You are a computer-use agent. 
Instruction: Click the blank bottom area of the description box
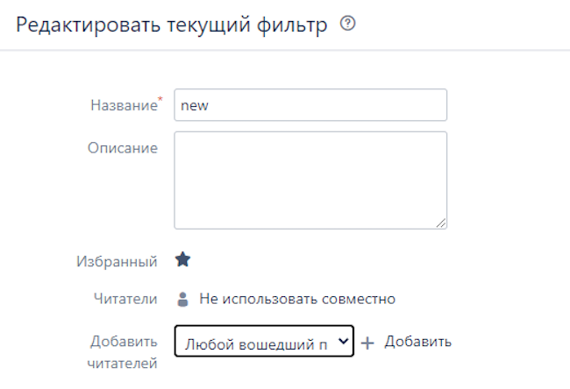tap(310, 215)
